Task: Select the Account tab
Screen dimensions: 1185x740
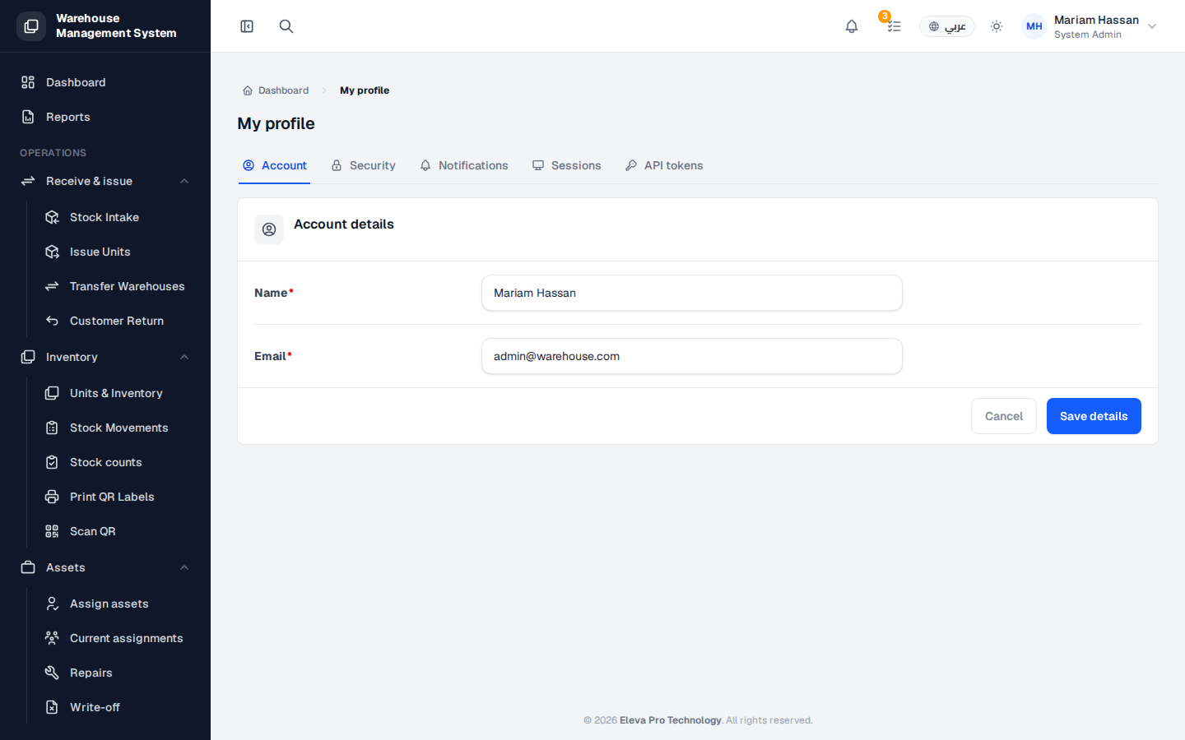Action: 274,165
